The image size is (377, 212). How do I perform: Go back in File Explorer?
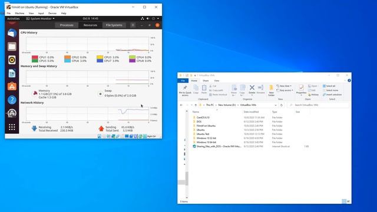click(x=181, y=105)
